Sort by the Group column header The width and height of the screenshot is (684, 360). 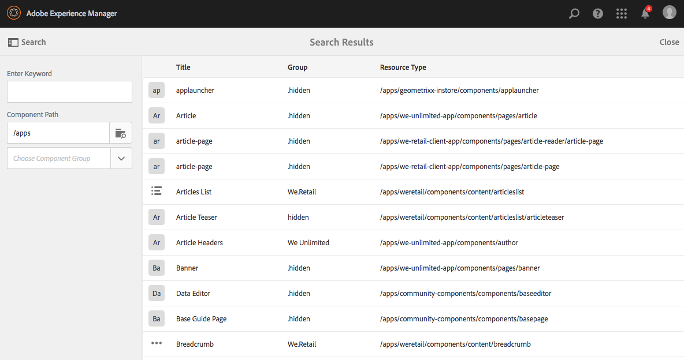click(x=298, y=67)
